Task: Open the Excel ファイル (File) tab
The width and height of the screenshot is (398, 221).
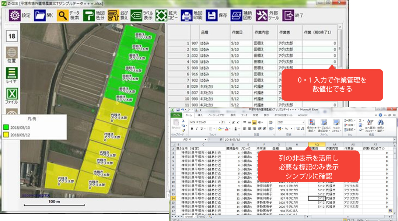Action: click(176, 115)
